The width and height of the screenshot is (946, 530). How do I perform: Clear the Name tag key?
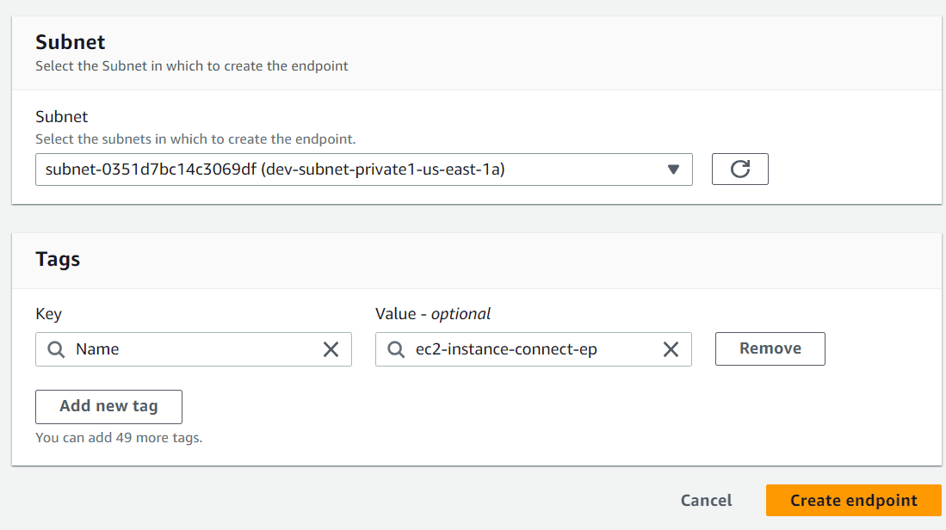pyautogui.click(x=331, y=349)
